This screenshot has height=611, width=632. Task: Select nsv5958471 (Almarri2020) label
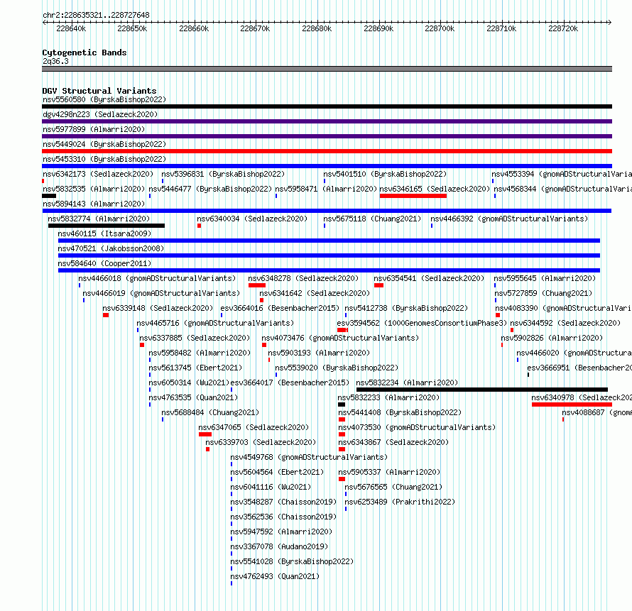(326, 189)
